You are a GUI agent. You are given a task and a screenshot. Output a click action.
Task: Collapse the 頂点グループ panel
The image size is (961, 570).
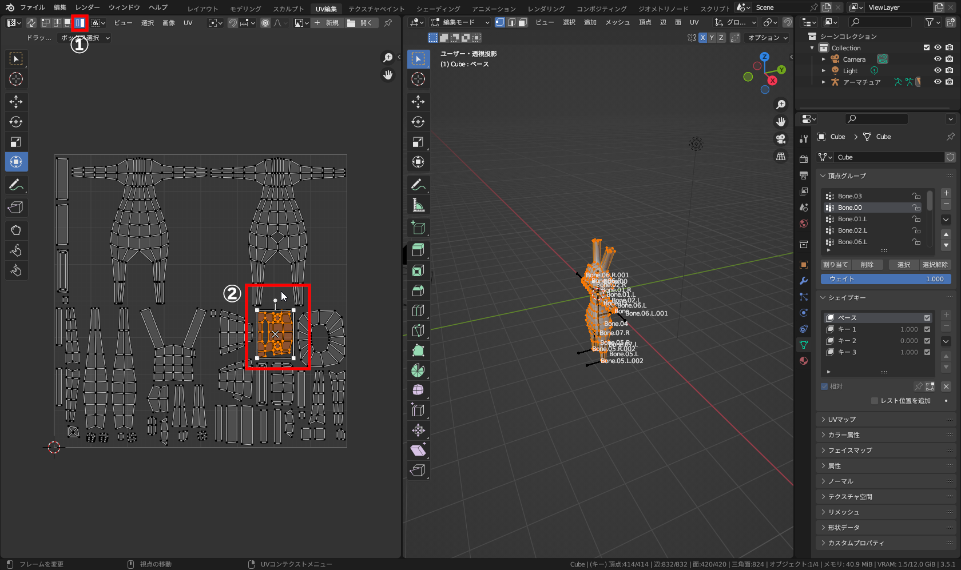(886, 176)
